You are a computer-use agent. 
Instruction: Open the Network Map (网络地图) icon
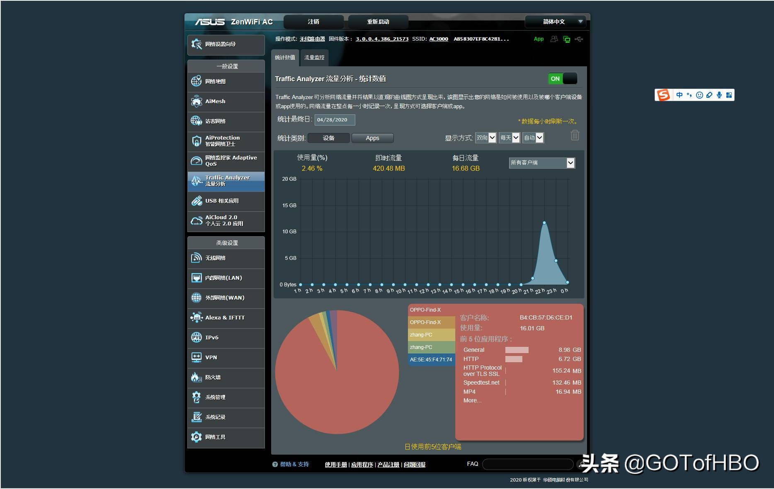click(x=197, y=81)
